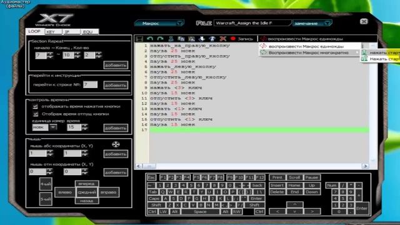Screen dimensions: 400x225
Task: Move the line down with the arrow icon
Action: (202, 39)
